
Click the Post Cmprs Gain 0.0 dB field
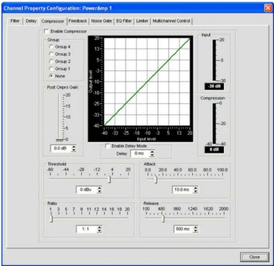pyautogui.click(x=61, y=148)
